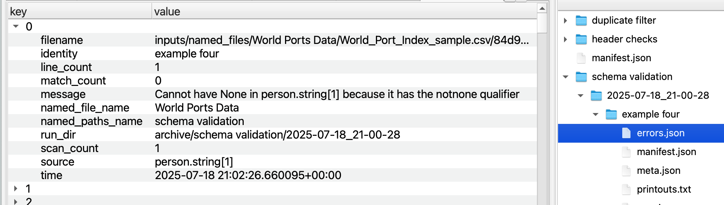Expand the header checks folder arrow
Image resolution: width=724 pixels, height=205 pixels.
point(565,39)
